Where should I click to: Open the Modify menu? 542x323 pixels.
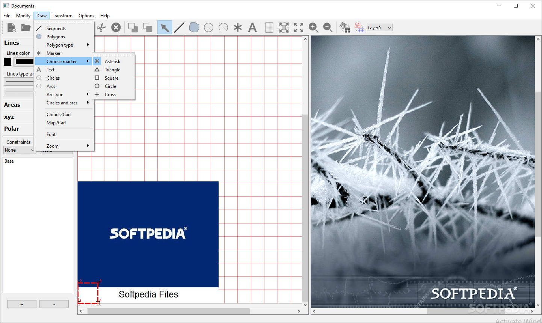23,16
